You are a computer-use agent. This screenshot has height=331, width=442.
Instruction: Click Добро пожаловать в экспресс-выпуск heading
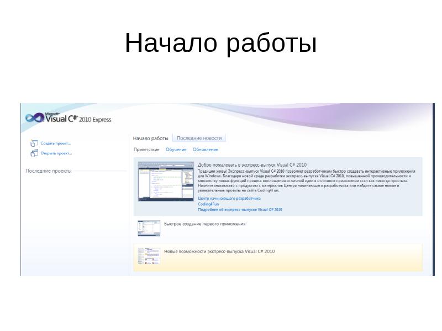tap(252, 165)
